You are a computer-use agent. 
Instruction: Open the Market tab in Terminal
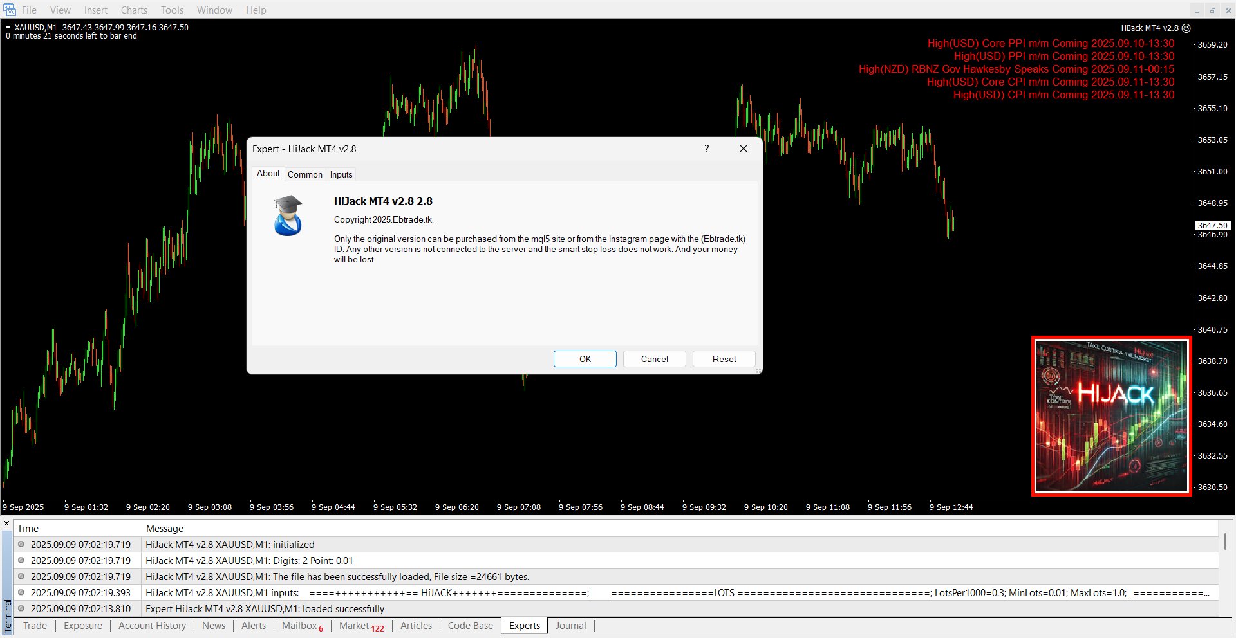click(x=362, y=626)
